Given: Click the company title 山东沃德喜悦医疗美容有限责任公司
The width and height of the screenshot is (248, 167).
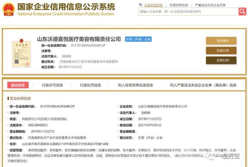Looking at the screenshot, I should [79, 39].
